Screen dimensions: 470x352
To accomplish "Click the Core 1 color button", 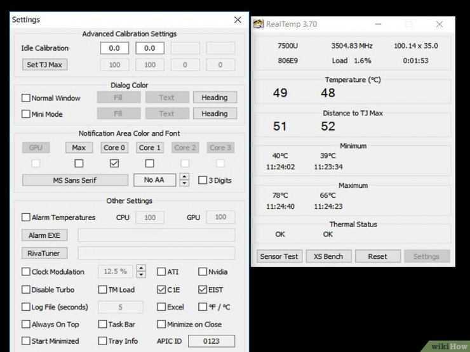I will (149, 148).
